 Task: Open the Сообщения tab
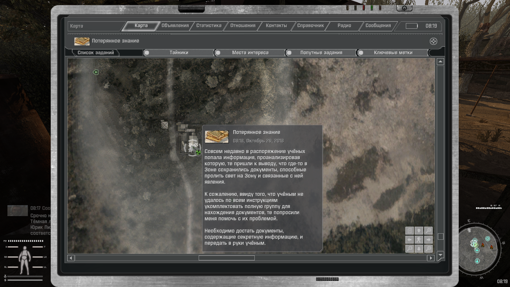tap(378, 26)
